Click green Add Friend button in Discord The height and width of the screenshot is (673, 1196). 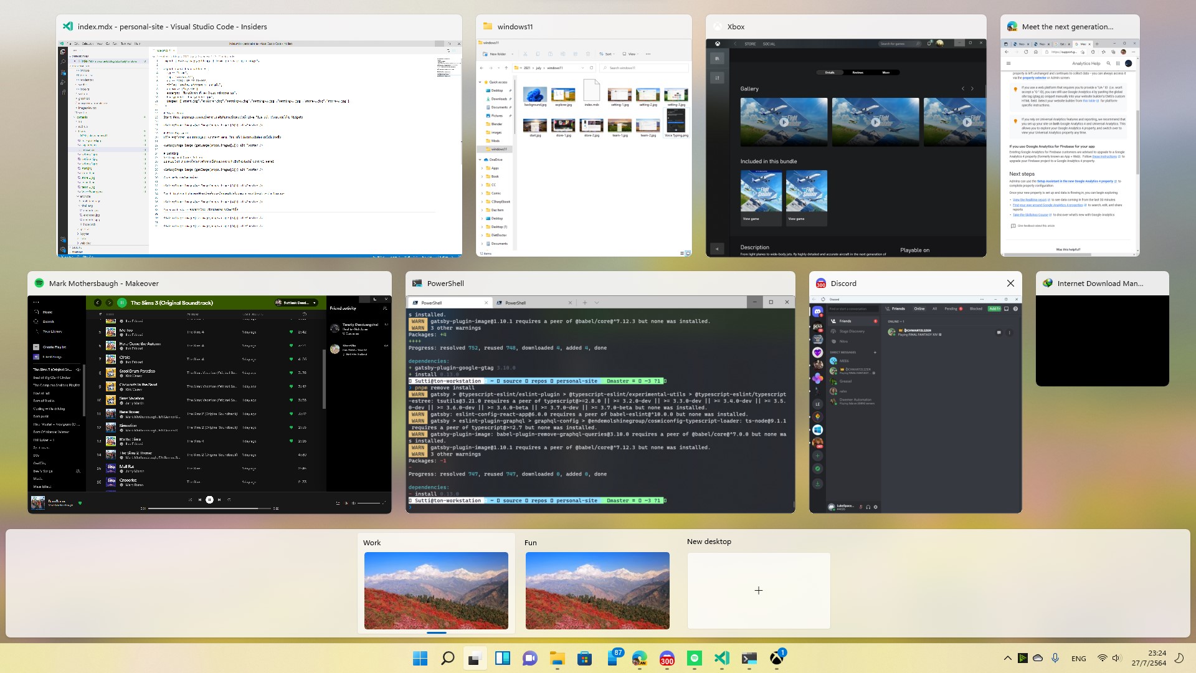click(x=994, y=308)
